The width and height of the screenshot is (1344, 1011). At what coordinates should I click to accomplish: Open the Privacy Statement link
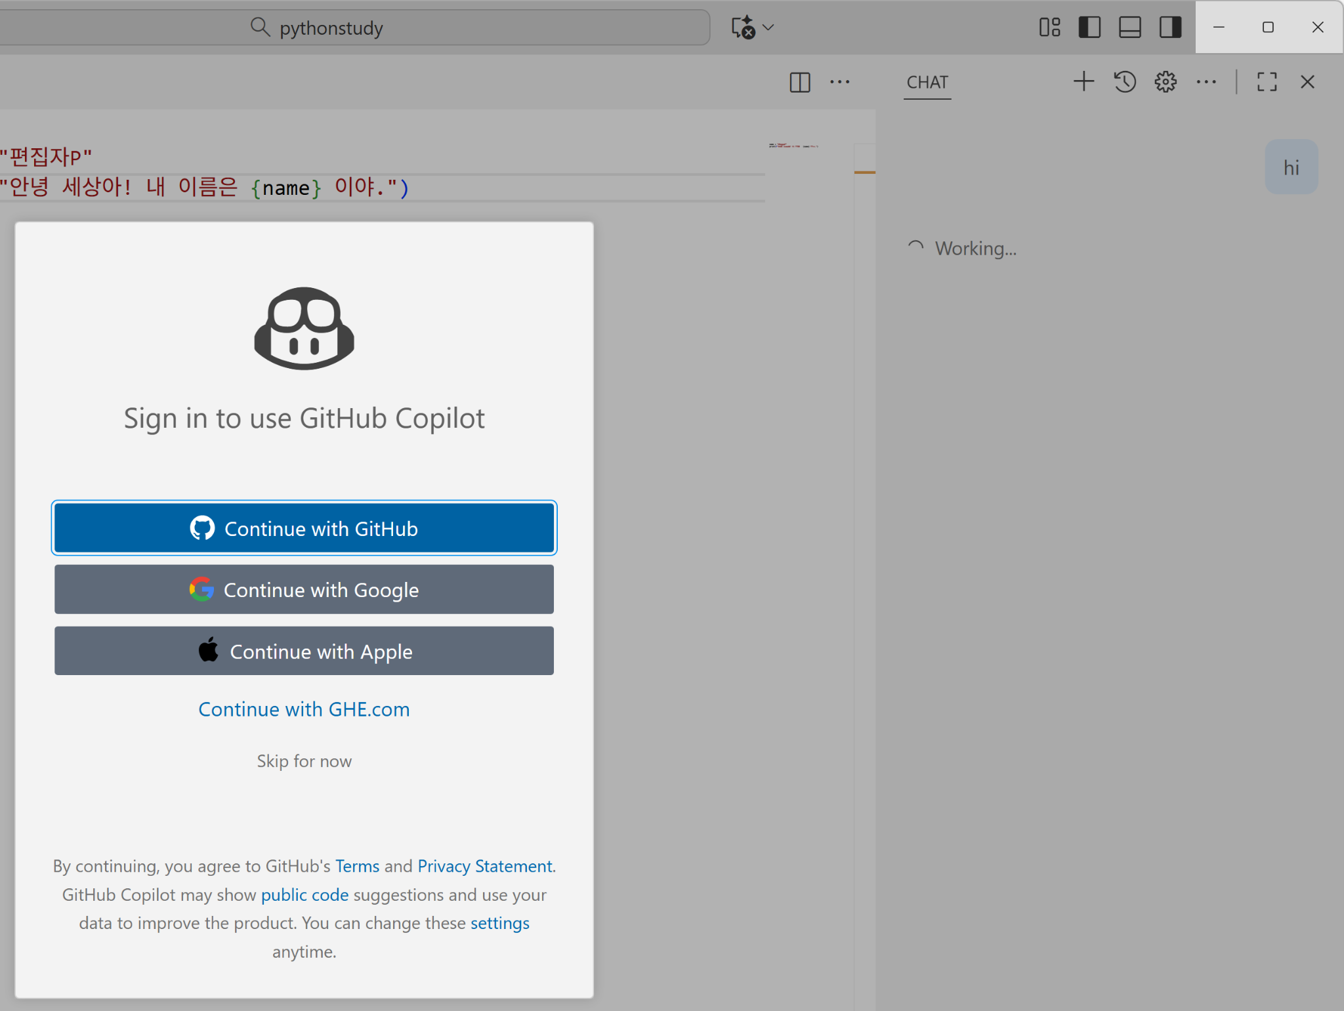coord(485,866)
